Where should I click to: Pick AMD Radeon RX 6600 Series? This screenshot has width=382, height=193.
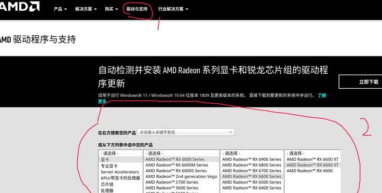point(252,177)
